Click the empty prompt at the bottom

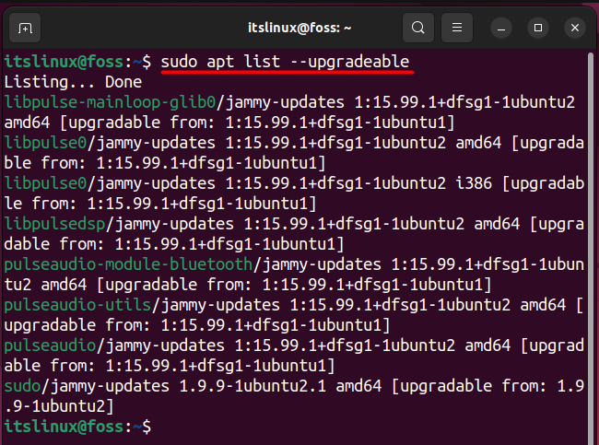pos(77,427)
